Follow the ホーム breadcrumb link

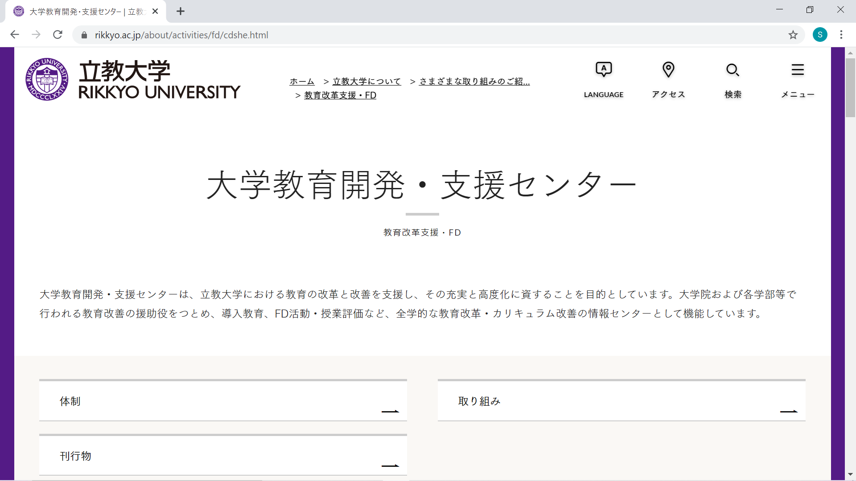(x=302, y=82)
